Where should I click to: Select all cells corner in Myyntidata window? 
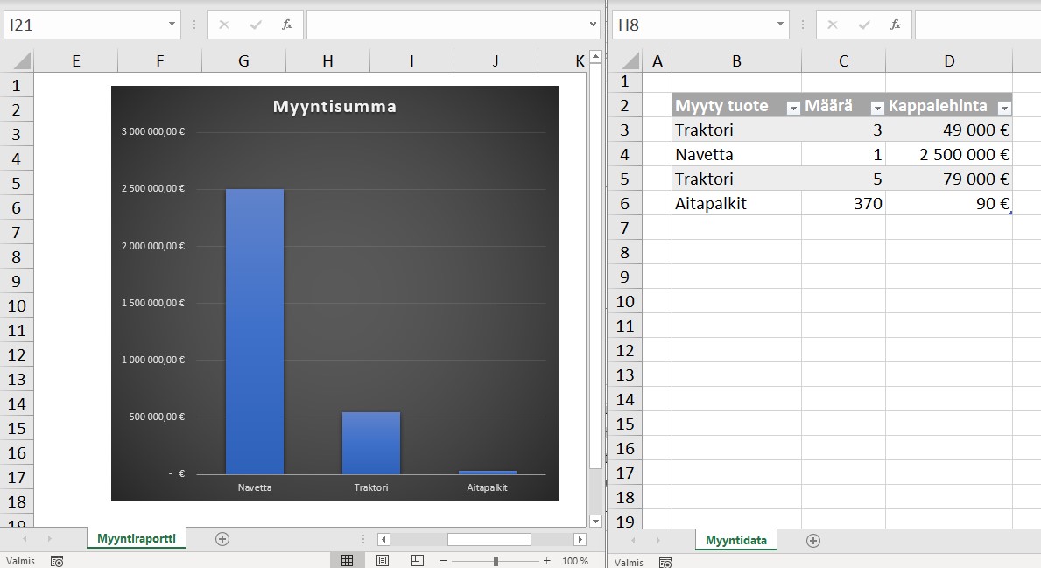tap(630, 62)
